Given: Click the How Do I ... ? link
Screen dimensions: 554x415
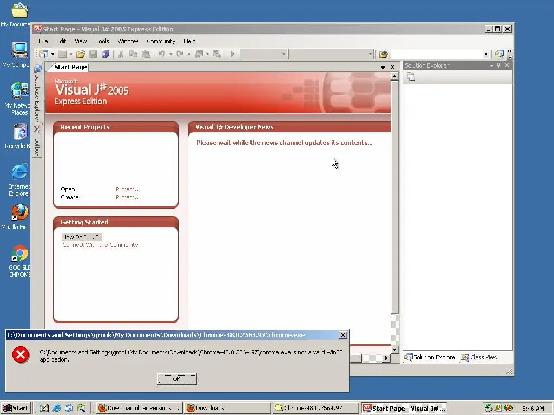Looking at the screenshot, I should coord(81,237).
